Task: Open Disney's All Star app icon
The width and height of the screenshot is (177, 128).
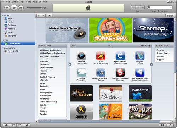Action: pyautogui.click(x=101, y=72)
